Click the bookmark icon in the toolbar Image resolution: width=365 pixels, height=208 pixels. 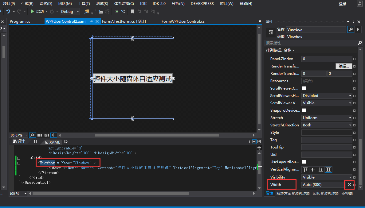point(132,11)
